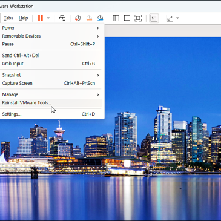Open Snapshot Manager clock-wrench icon

pos(100,18)
